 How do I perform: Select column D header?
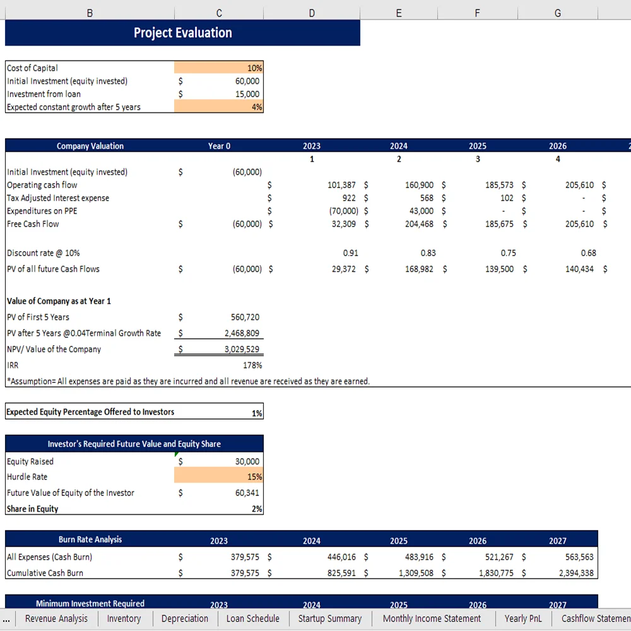pyautogui.click(x=312, y=13)
